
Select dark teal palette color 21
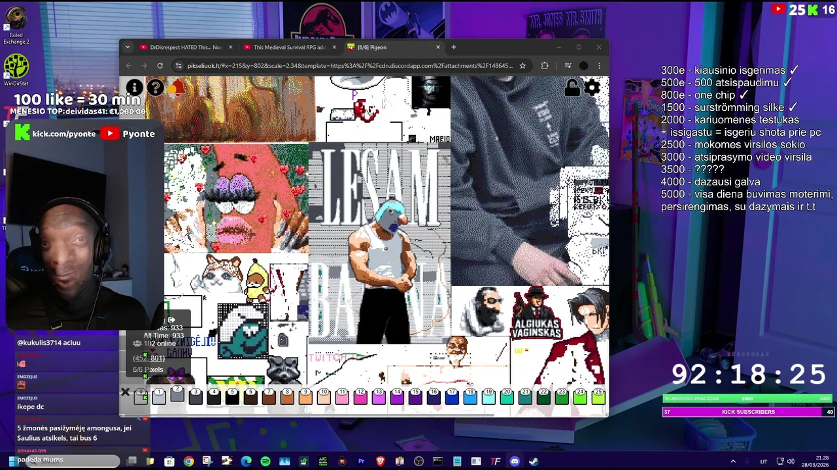tap(525, 396)
